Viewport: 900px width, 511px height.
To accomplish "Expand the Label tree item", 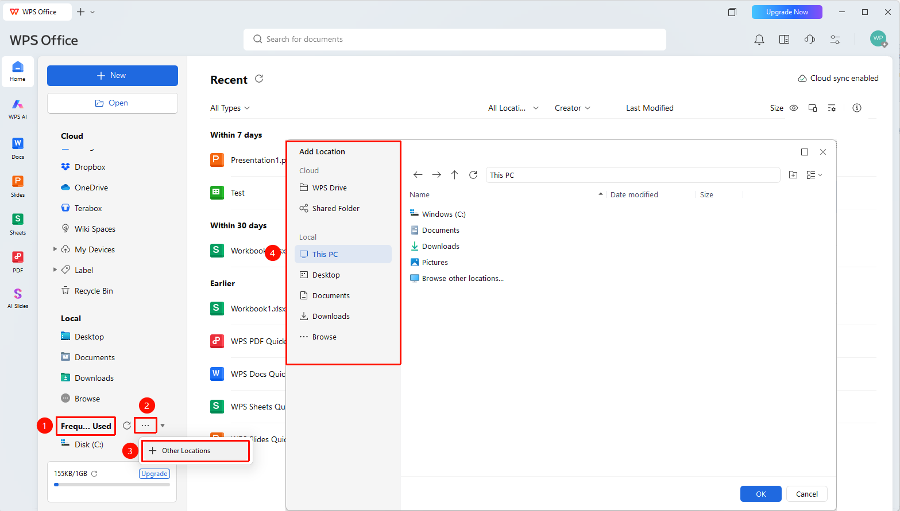I will pyautogui.click(x=55, y=270).
